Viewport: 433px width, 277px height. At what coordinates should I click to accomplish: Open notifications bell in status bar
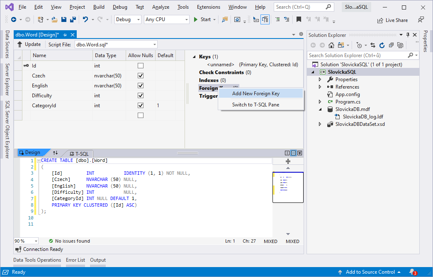coord(413,272)
